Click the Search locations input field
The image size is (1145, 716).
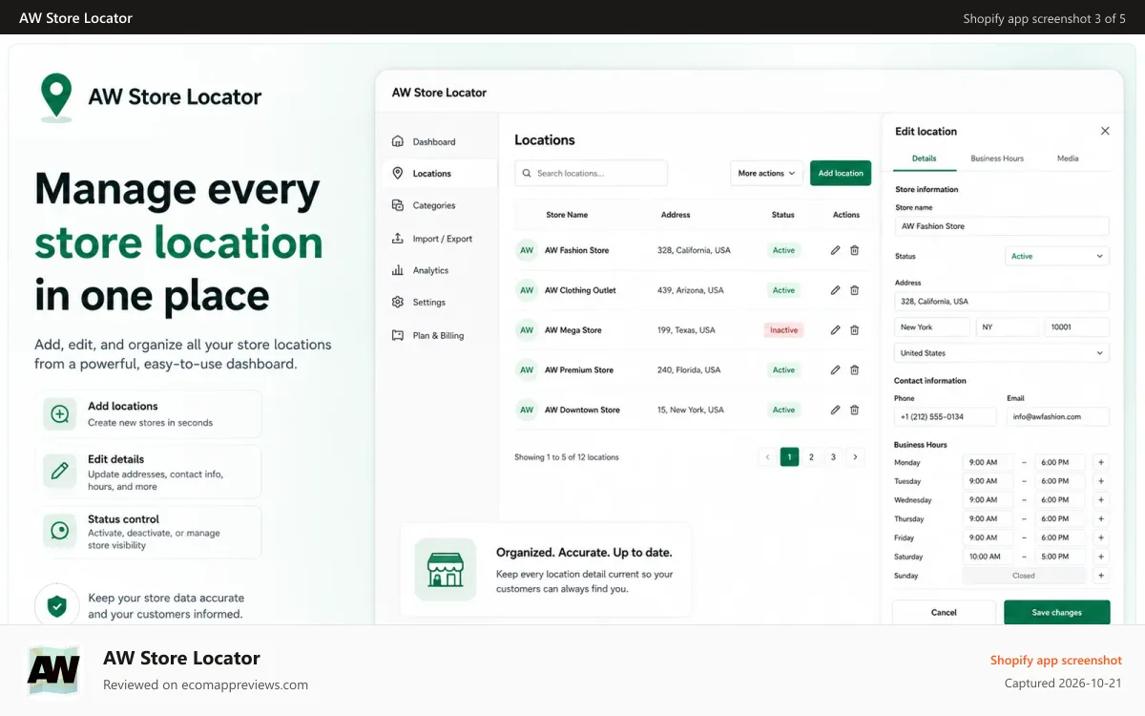[591, 173]
